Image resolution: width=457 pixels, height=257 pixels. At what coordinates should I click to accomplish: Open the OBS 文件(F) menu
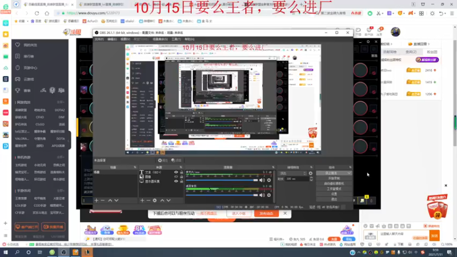tap(99, 39)
